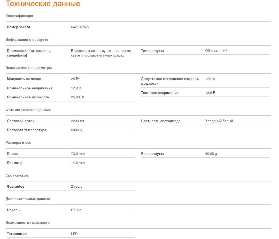Screen dimensions: 279x239
Task: Select the ±20 % tolerance value
Action: pyautogui.click(x=210, y=79)
